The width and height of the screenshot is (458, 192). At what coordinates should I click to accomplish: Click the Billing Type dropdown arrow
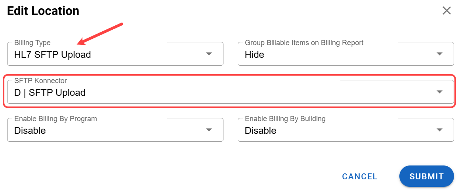[x=209, y=54]
